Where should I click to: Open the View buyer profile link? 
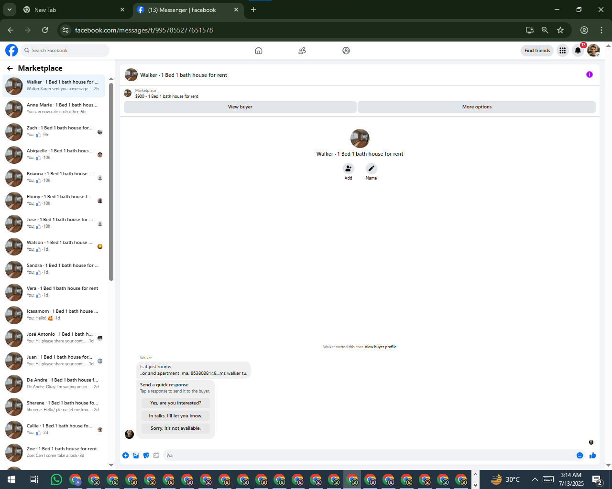click(x=381, y=347)
